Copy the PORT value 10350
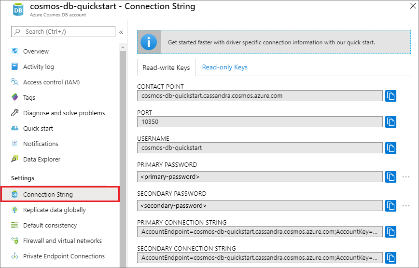419x268 pixels. 391,122
